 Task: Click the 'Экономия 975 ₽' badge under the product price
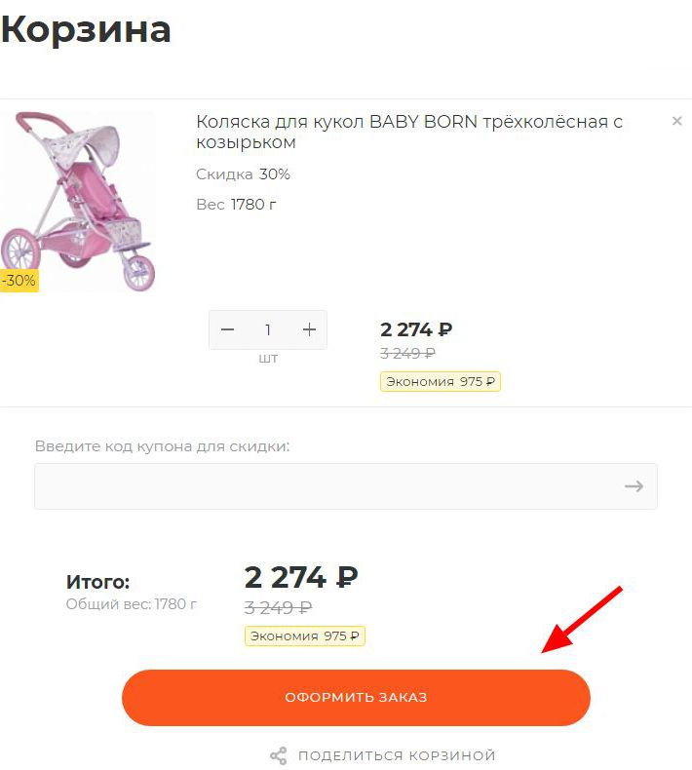(x=440, y=381)
